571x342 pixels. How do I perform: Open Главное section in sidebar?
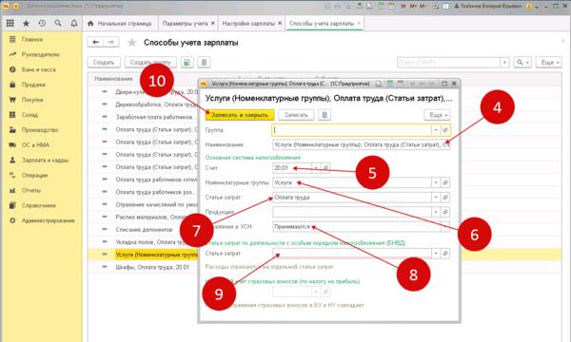32,39
